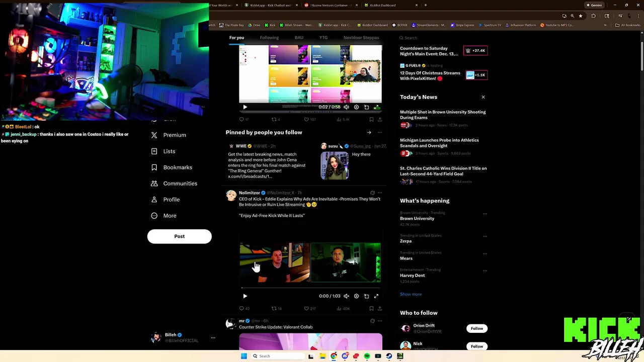Play the Nolimitzor video with the play button
This screenshot has height=362, width=644.
coord(245,296)
